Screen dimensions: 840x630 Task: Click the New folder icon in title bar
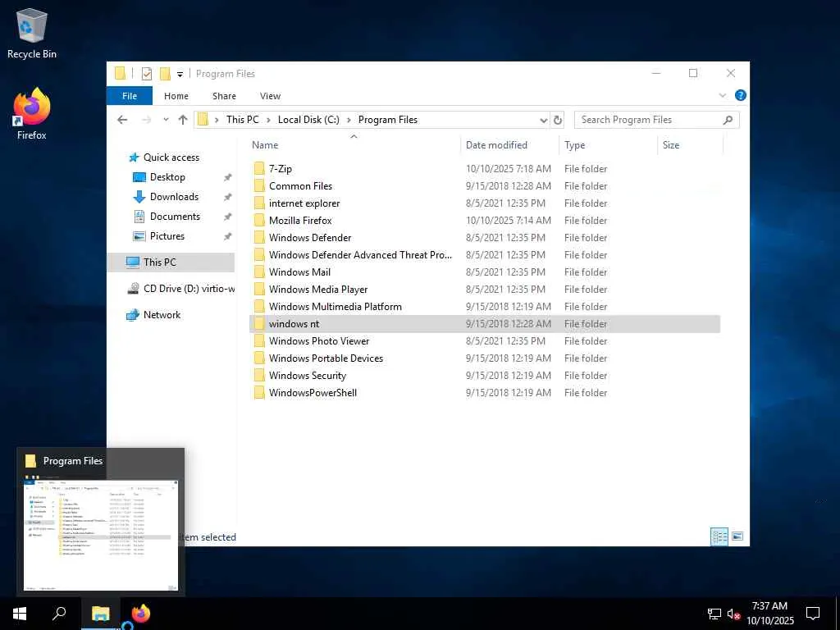[x=165, y=74]
